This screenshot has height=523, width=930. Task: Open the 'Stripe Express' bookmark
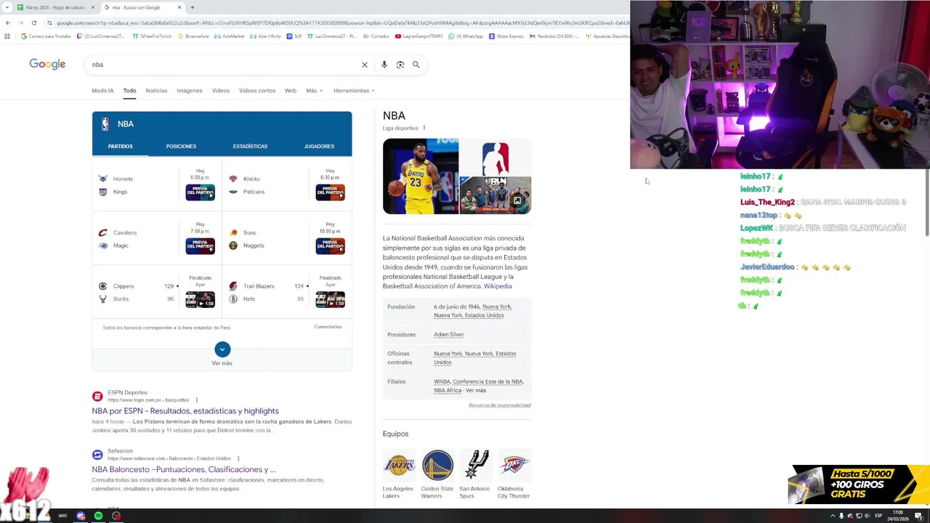(x=506, y=36)
